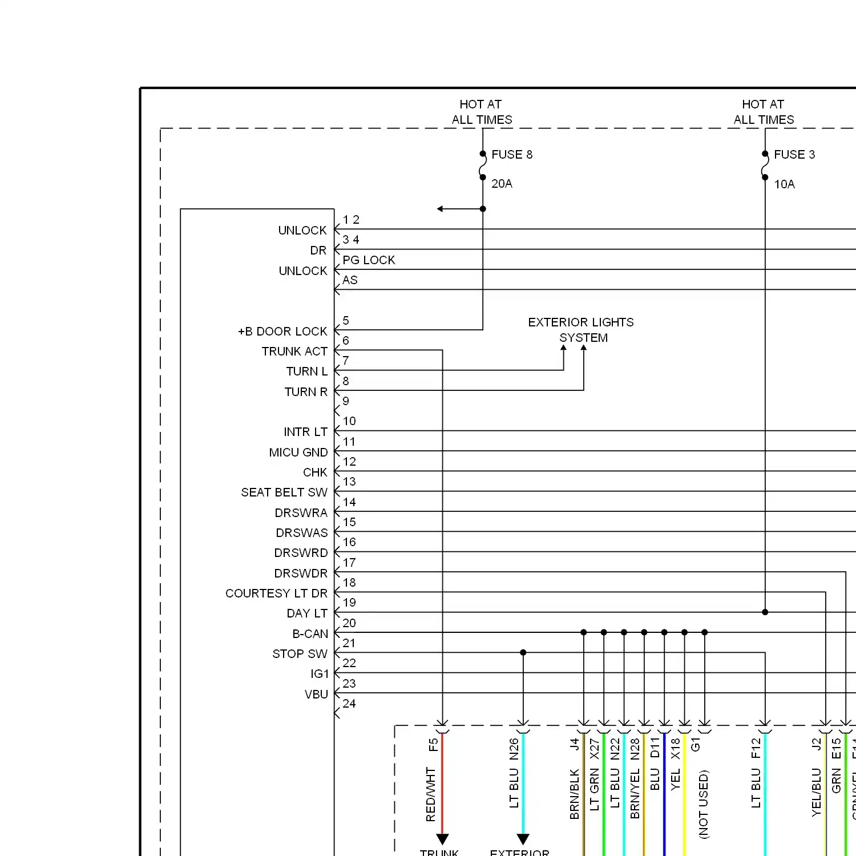Click the AS label under PG LOCK
The height and width of the screenshot is (856, 856).
coord(350,280)
